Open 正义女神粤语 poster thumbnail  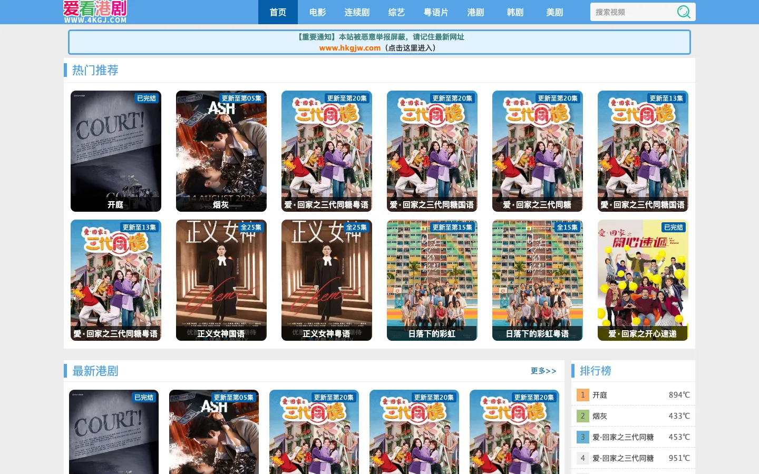pyautogui.click(x=327, y=280)
